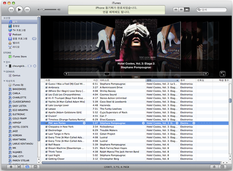Open BAND(MOD) playlist
233x171 pixels.
click(19, 89)
